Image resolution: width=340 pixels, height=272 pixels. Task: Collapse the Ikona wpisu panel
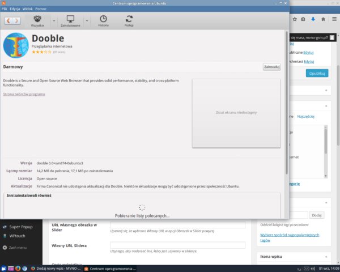(x=326, y=257)
